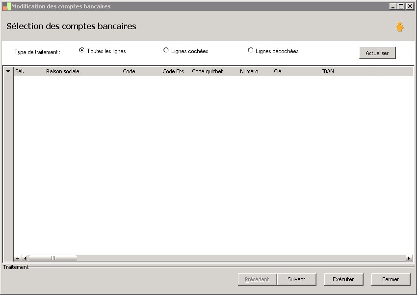Click the Code guichet column header

tap(208, 71)
